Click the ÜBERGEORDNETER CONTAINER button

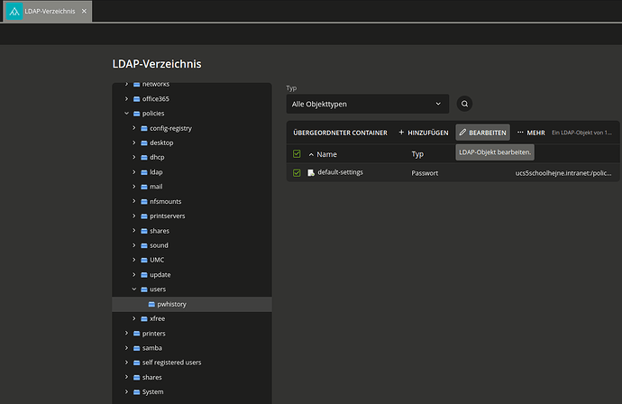click(340, 133)
